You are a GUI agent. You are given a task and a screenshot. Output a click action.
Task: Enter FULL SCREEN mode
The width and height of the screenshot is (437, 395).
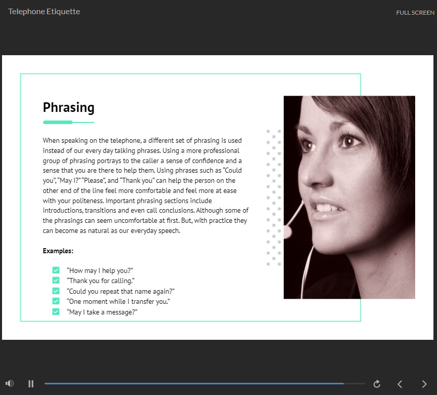tap(415, 13)
